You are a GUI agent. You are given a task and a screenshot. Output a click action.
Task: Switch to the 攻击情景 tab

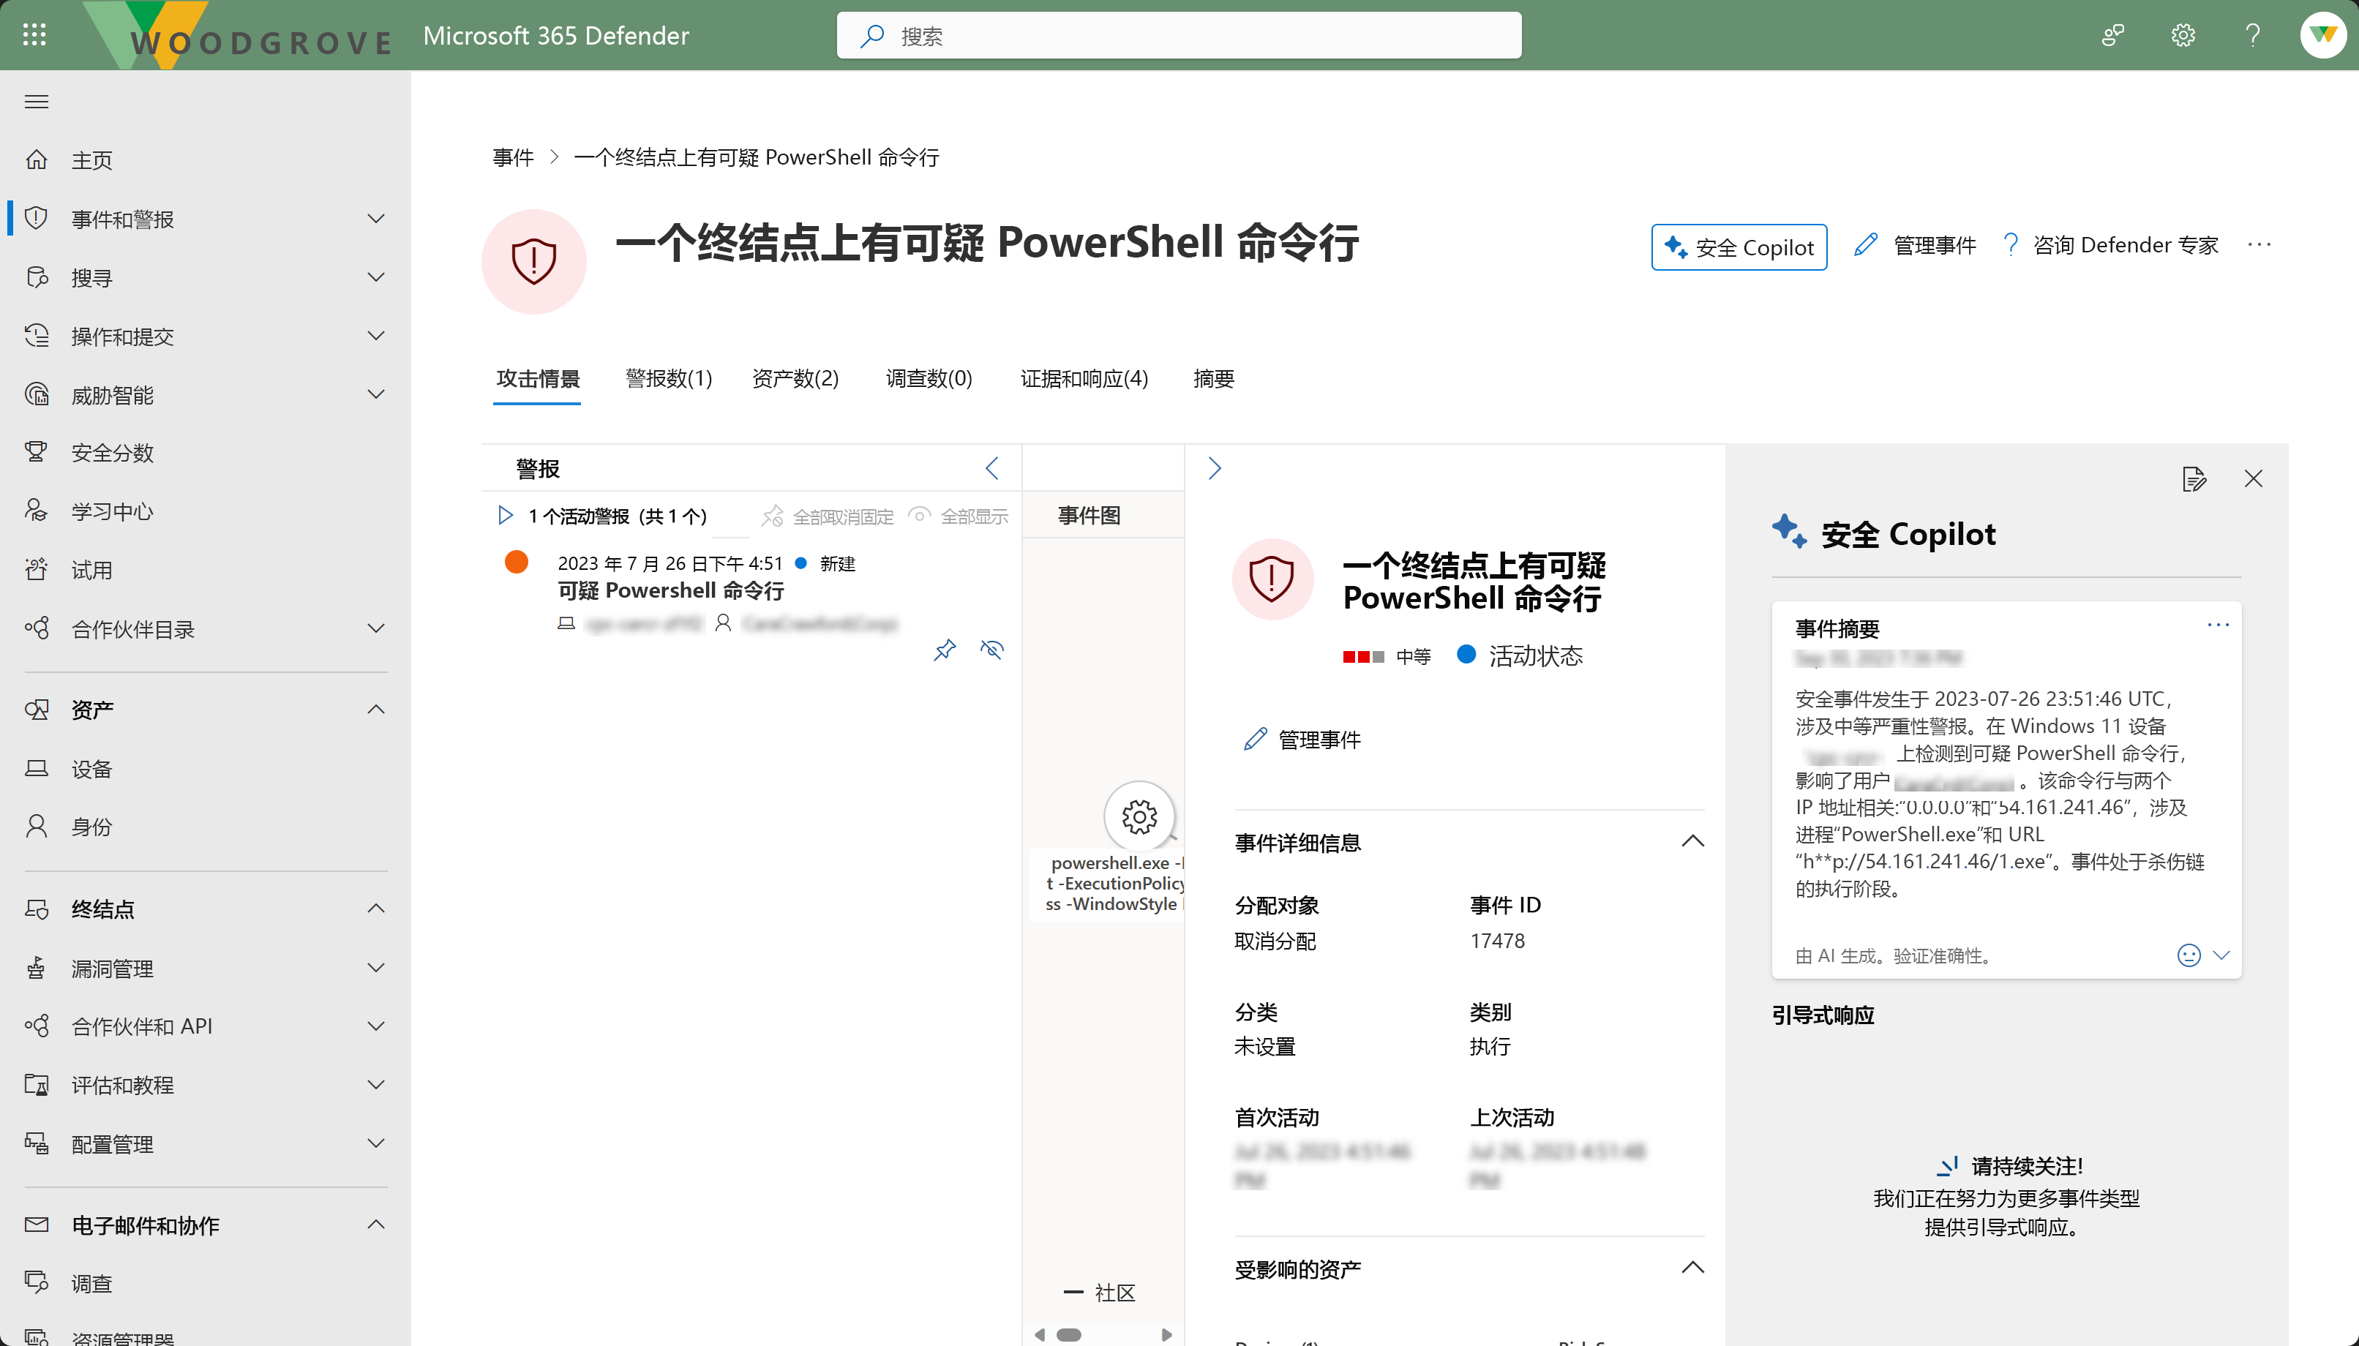[537, 379]
